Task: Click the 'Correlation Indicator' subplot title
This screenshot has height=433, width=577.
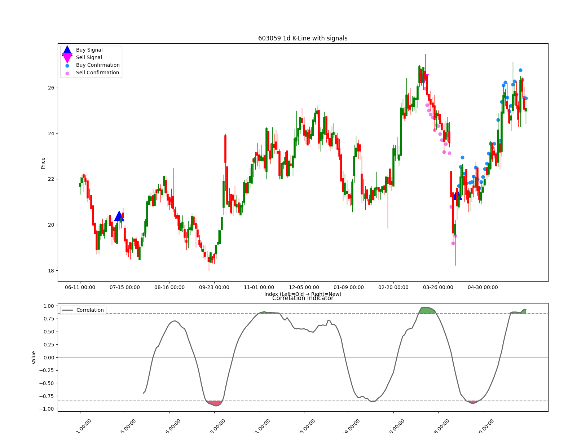Action: click(303, 298)
